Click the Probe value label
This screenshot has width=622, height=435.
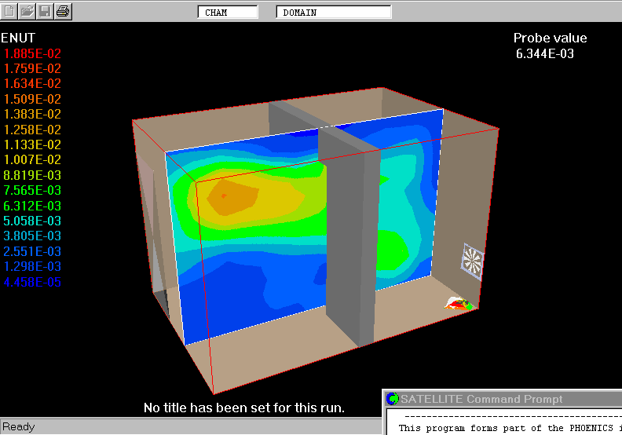550,38
